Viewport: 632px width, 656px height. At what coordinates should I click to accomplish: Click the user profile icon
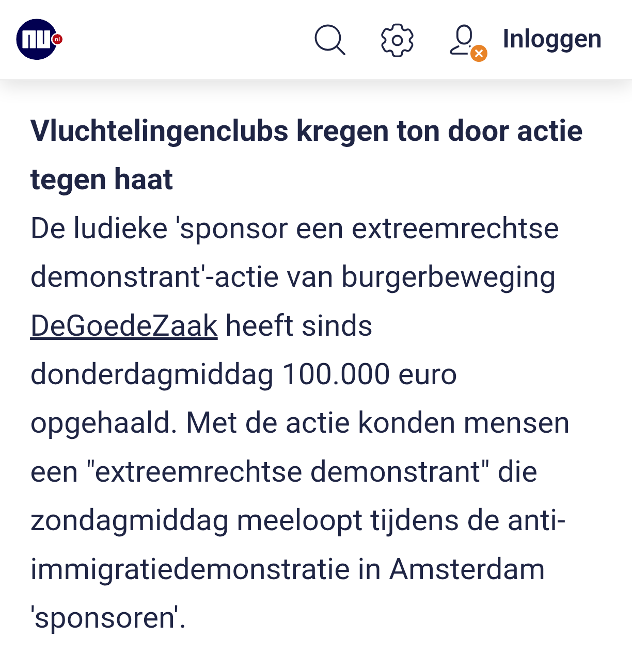tap(463, 39)
